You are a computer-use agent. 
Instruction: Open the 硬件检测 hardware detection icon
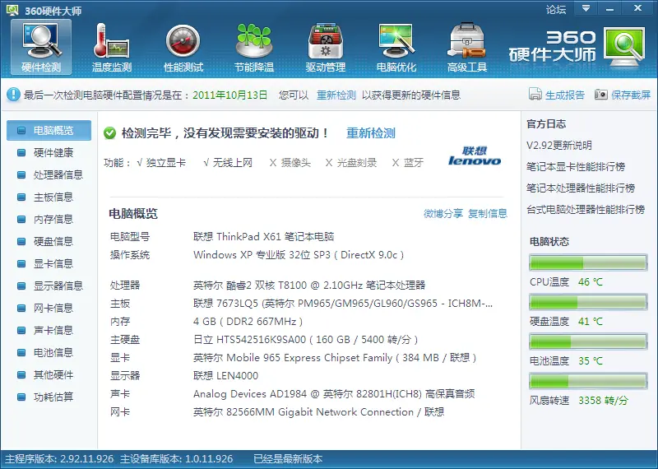tap(41, 47)
